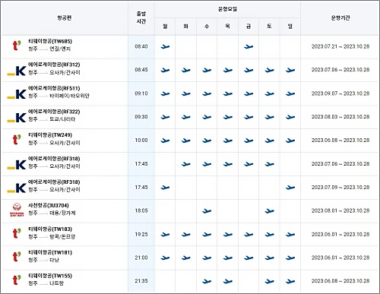Click the '일' day column header
The width and height of the screenshot is (380, 294).
pos(290,26)
